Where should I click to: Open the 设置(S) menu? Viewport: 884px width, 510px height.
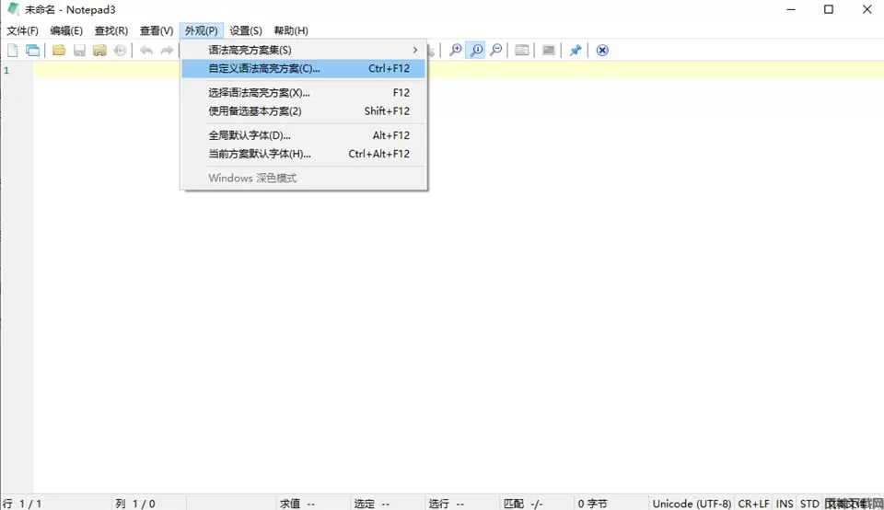click(246, 30)
